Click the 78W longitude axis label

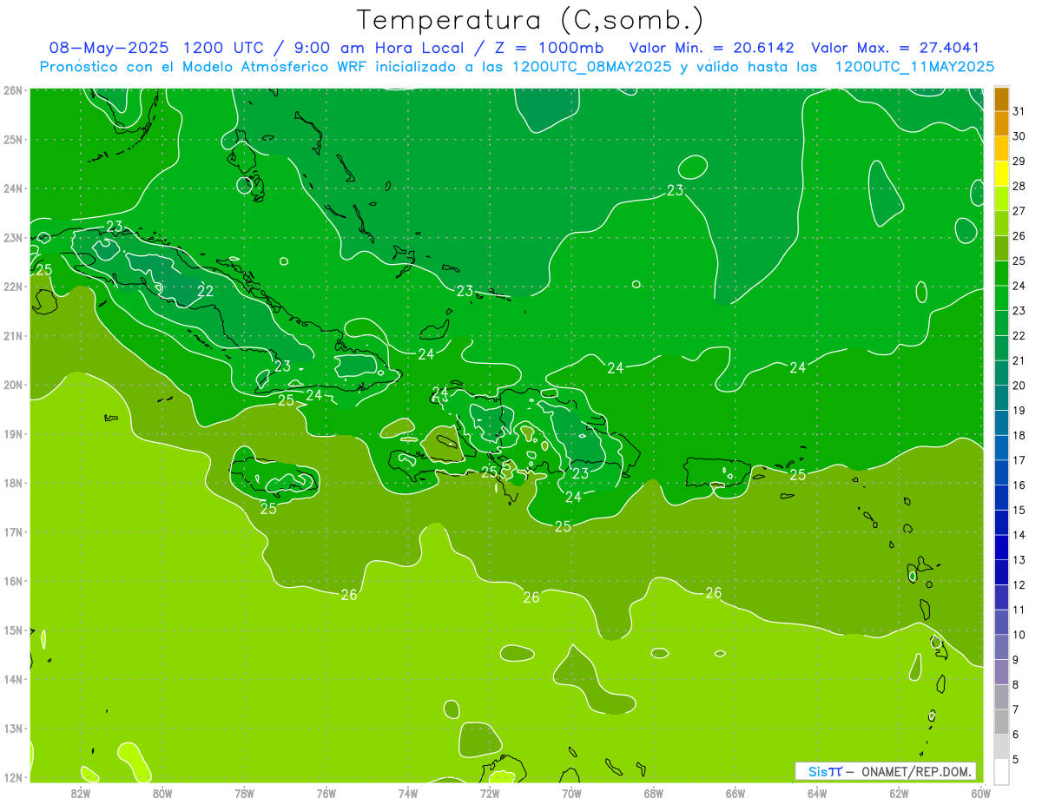[x=244, y=793]
